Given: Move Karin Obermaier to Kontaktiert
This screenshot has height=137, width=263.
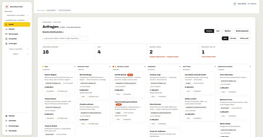Looking at the screenshot, I should click(x=232, y=92).
